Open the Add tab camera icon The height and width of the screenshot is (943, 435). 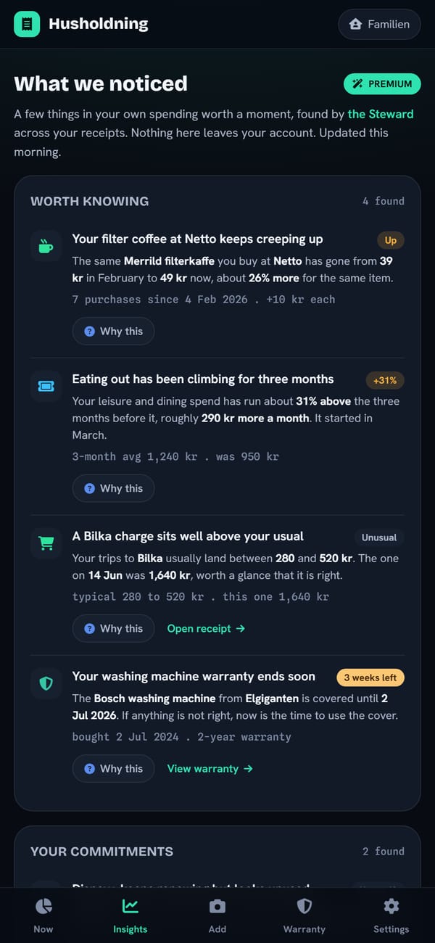[x=217, y=906]
